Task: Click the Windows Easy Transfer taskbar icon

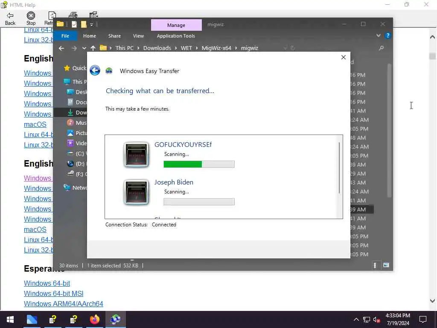Action: click(115, 319)
